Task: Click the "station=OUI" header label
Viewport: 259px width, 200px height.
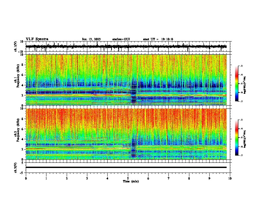Action: coord(121,39)
